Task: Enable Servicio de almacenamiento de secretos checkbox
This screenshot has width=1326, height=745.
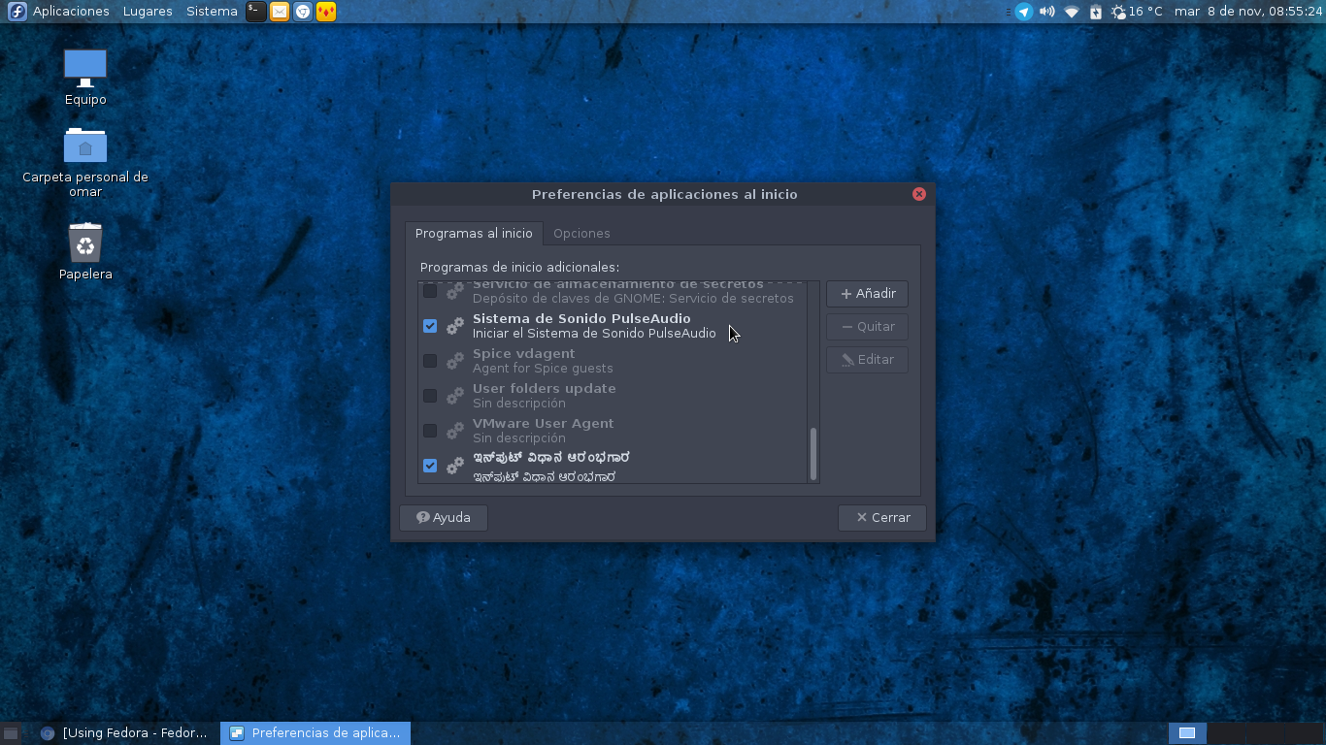Action: pyautogui.click(x=430, y=291)
